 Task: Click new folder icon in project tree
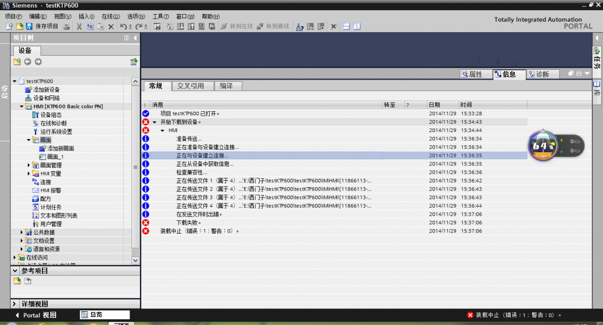click(x=17, y=62)
